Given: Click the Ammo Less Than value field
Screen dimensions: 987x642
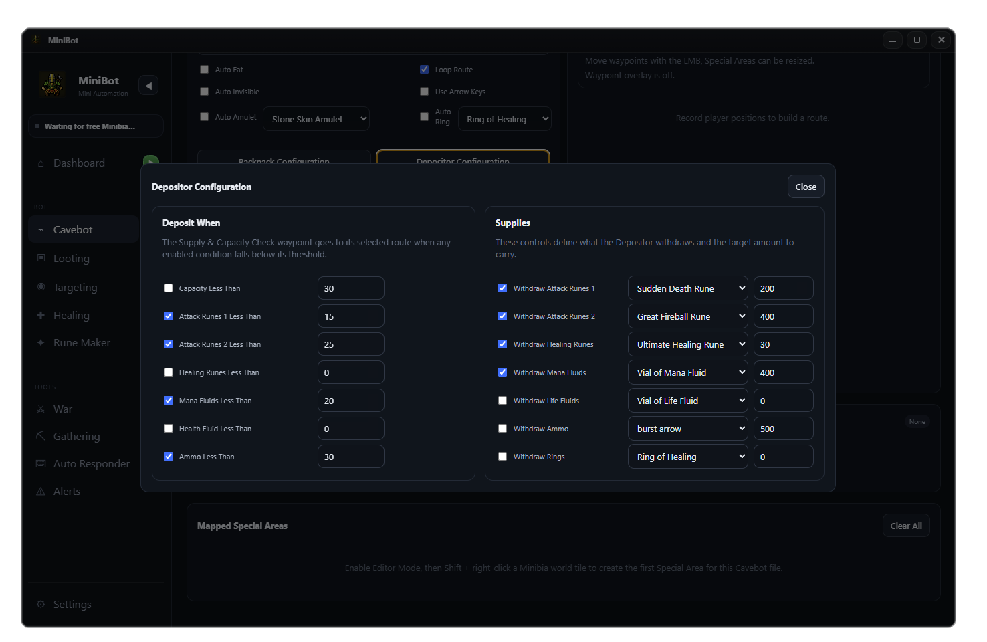Looking at the screenshot, I should click(351, 457).
